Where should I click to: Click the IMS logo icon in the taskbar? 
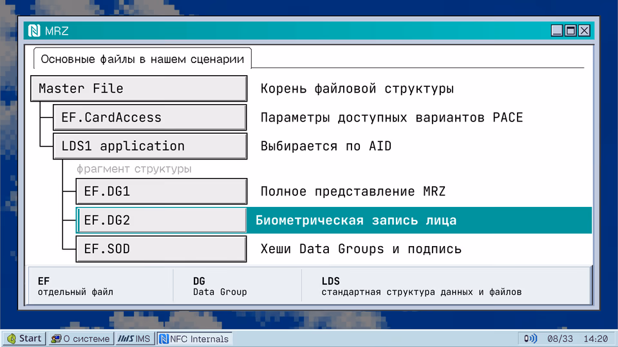[x=126, y=339]
